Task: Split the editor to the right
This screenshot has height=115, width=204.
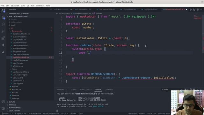Action: tap(198, 10)
